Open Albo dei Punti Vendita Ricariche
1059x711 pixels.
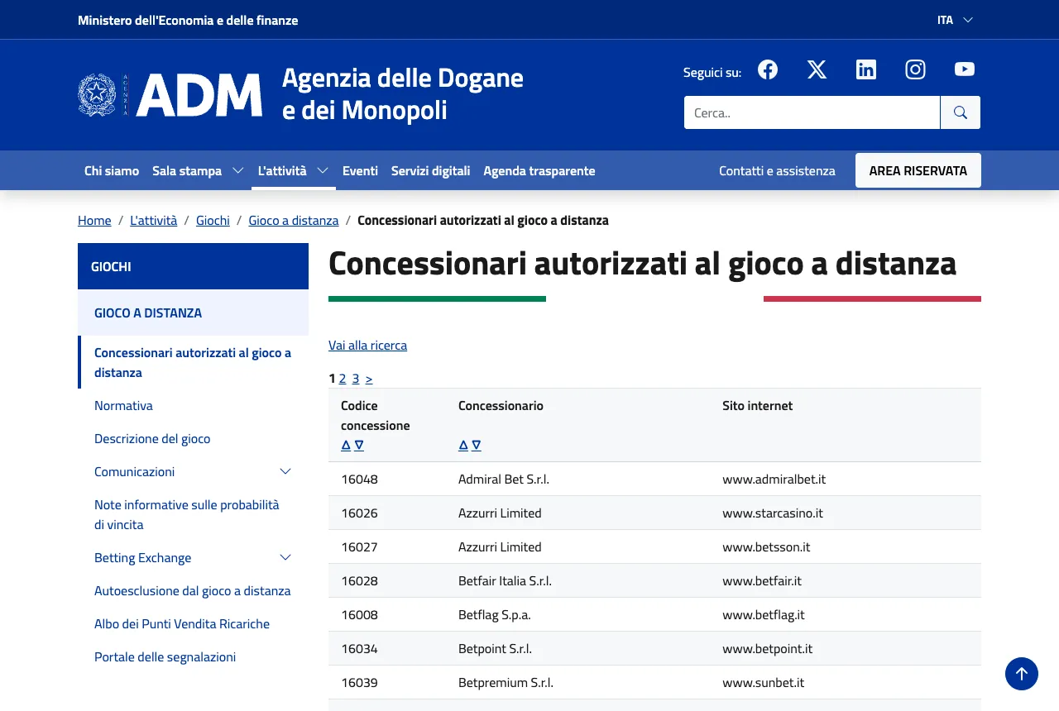[x=182, y=623]
